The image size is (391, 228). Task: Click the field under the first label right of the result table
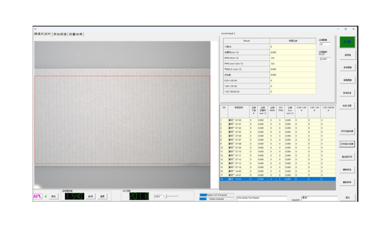tap(325, 44)
